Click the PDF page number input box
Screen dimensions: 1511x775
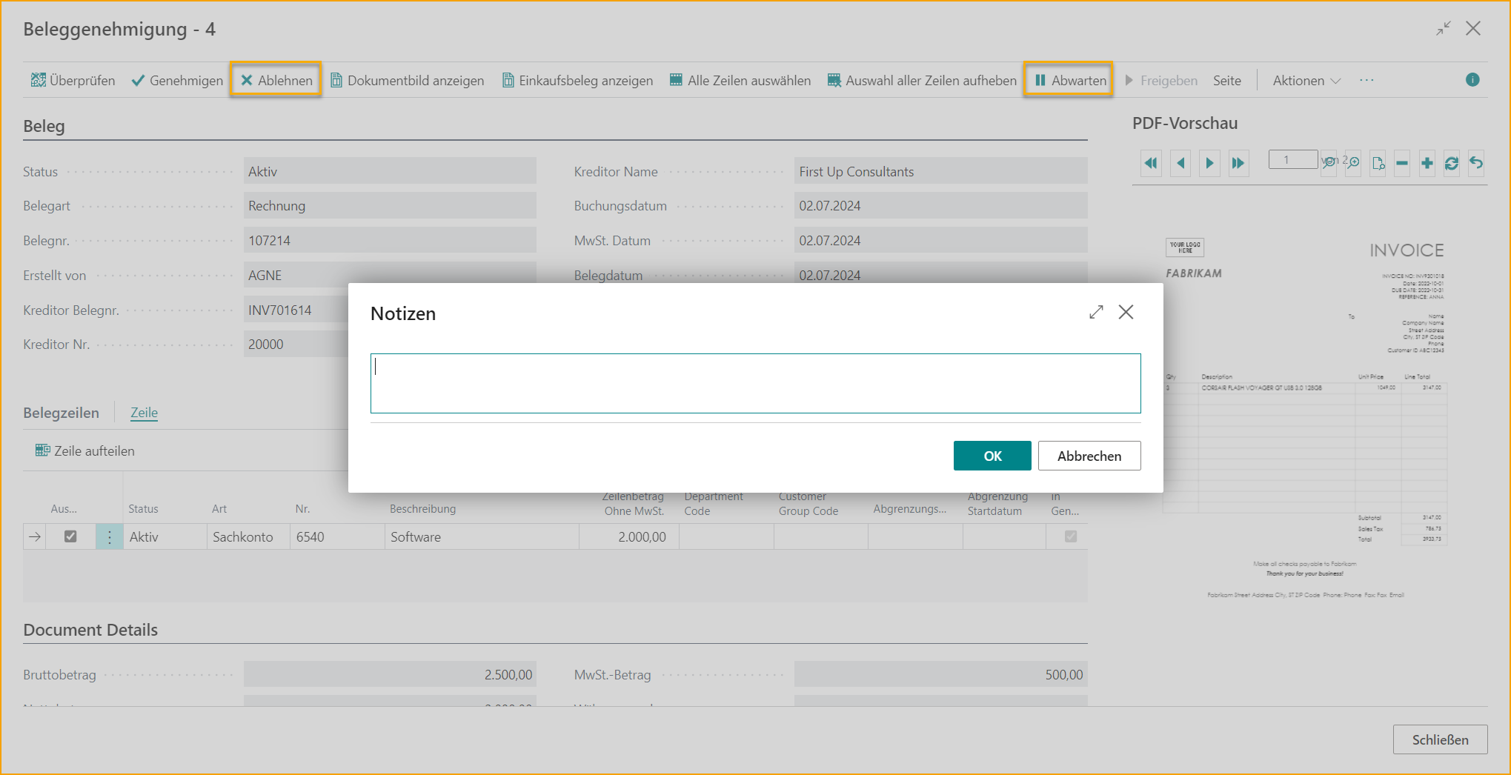(1292, 159)
